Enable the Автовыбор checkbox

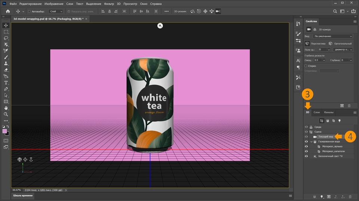(x=29, y=12)
